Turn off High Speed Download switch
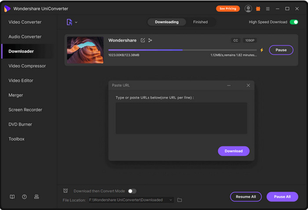The width and height of the screenshot is (308, 210). coord(294,22)
